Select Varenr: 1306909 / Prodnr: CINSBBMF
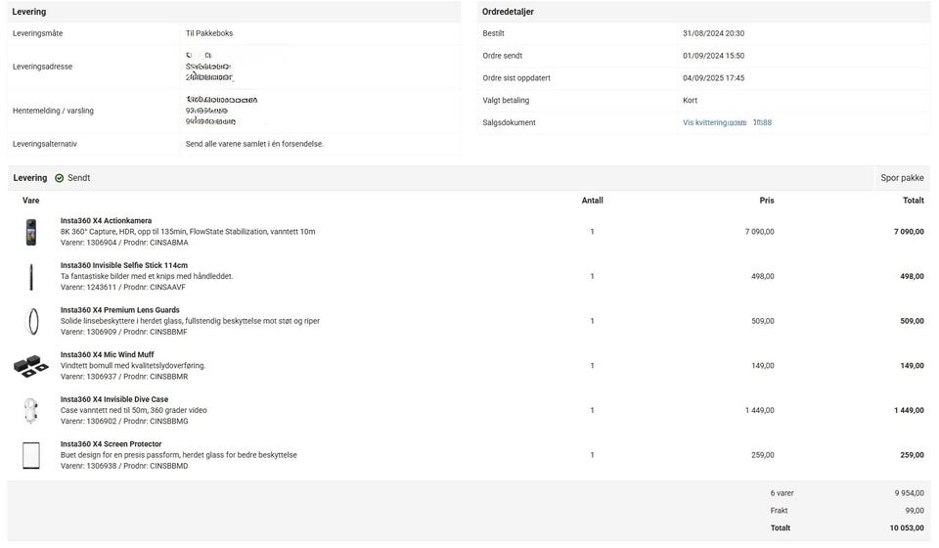 [x=123, y=333]
